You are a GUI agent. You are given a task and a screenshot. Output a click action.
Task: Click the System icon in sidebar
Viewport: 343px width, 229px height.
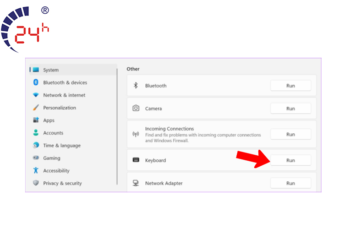tap(36, 70)
